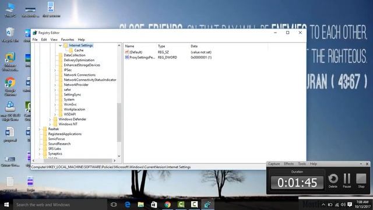Pause the screen recording
The image size is (373, 210).
[x=347, y=180]
